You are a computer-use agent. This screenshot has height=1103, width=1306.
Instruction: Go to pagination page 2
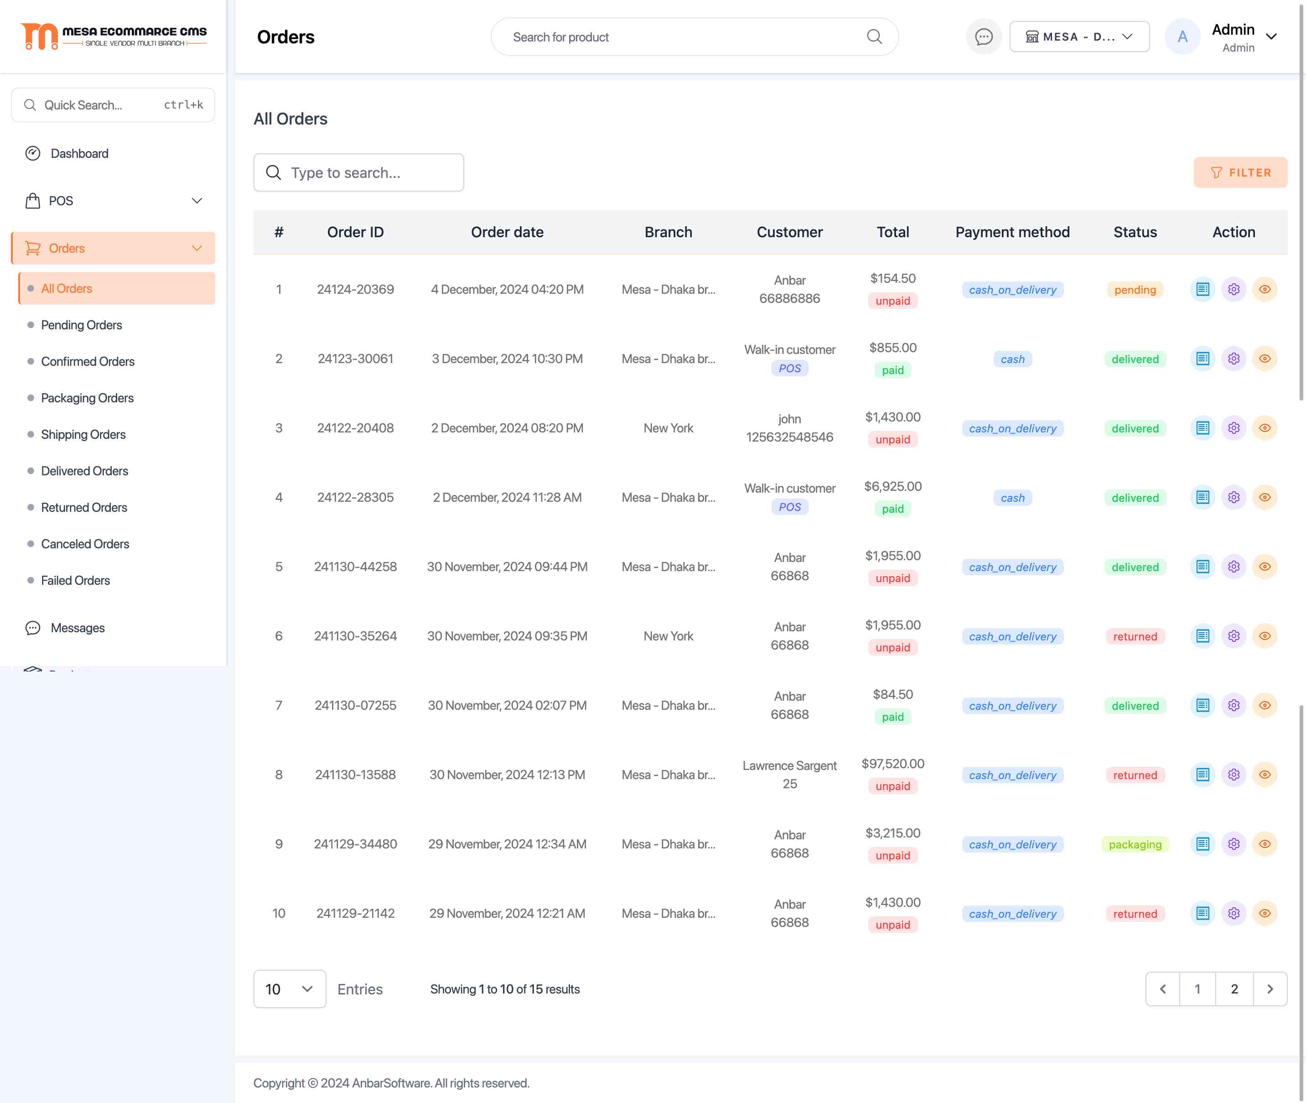coord(1234,989)
